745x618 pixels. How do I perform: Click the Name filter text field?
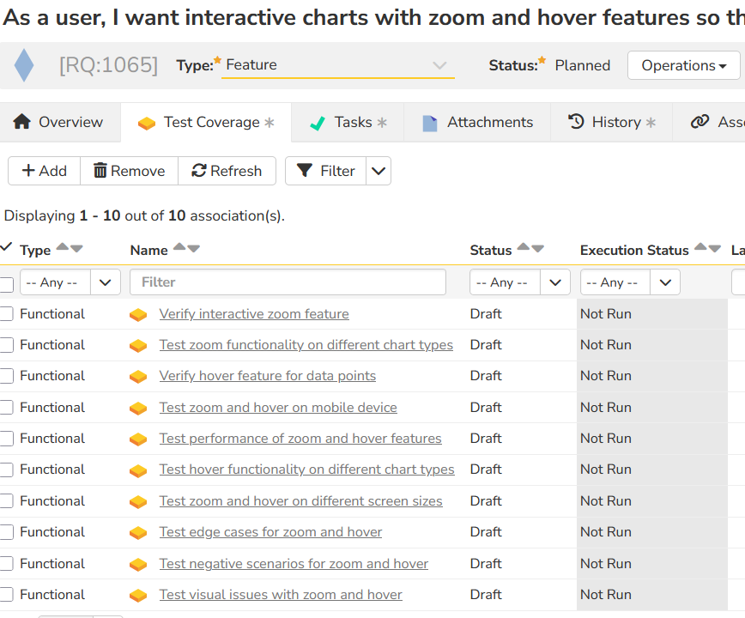[x=288, y=282]
